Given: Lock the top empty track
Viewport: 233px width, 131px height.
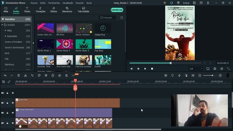Looking at the screenshot, I should (7, 93).
